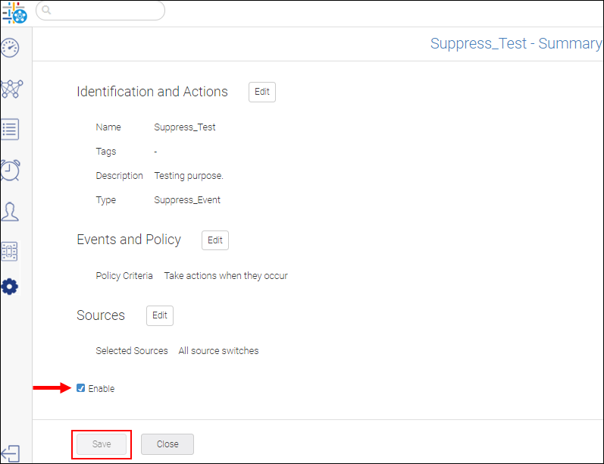This screenshot has width=604, height=464.
Task: Open the user profile icon in sidebar
Action: click(x=11, y=211)
